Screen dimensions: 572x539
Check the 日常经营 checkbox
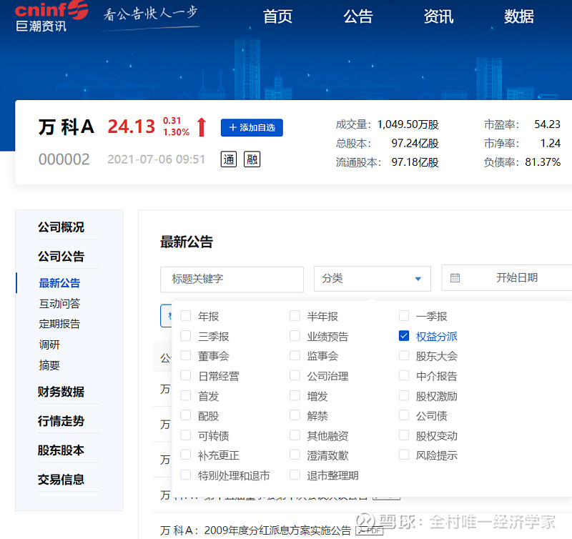click(x=186, y=375)
